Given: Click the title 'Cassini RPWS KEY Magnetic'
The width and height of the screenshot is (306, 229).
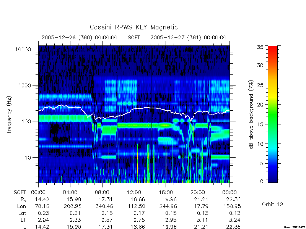Looking at the screenshot, I should tap(133, 27).
